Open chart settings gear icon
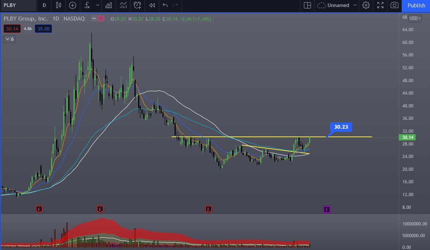 [x=366, y=5]
